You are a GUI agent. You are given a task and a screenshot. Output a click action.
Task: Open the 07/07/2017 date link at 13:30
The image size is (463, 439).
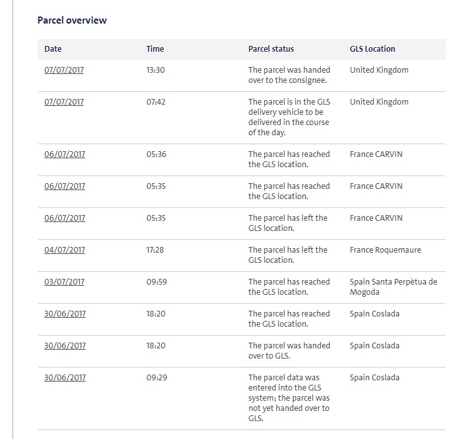64,70
